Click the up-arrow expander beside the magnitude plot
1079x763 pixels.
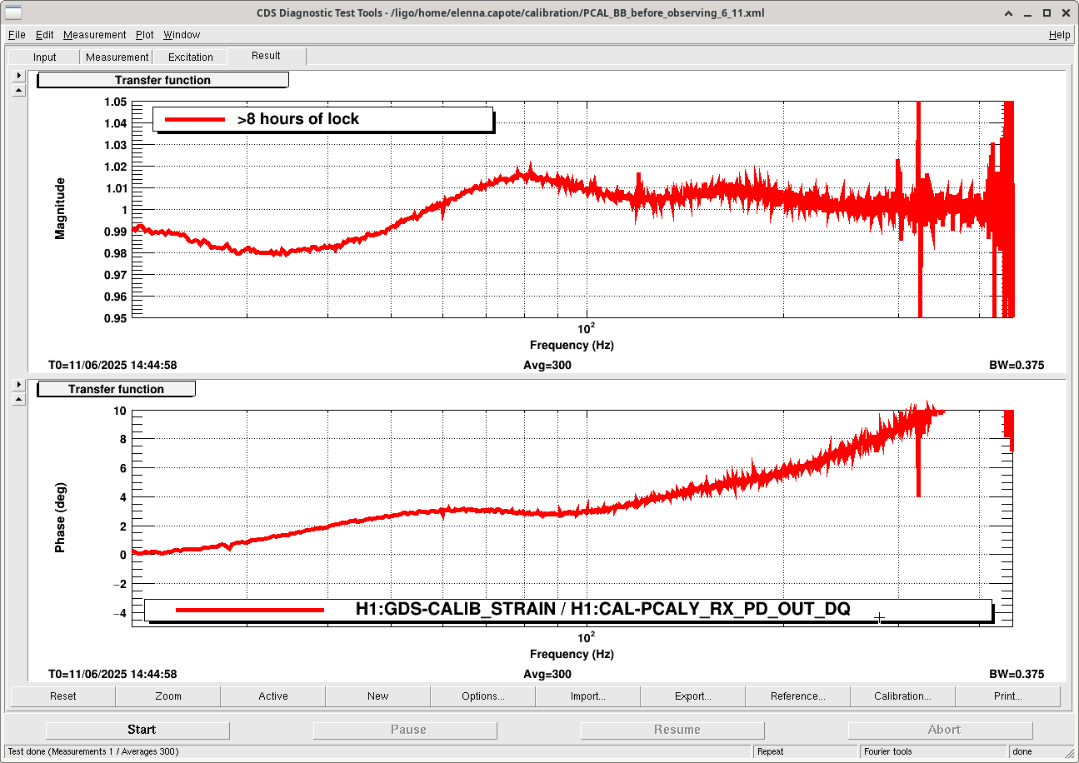point(19,90)
